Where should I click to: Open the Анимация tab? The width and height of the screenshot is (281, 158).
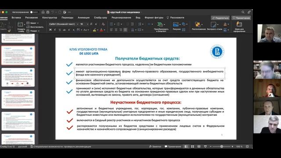click(x=83, y=18)
